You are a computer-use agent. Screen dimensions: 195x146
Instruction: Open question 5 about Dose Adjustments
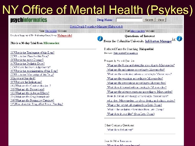pyautogui.click(x=30, y=67)
